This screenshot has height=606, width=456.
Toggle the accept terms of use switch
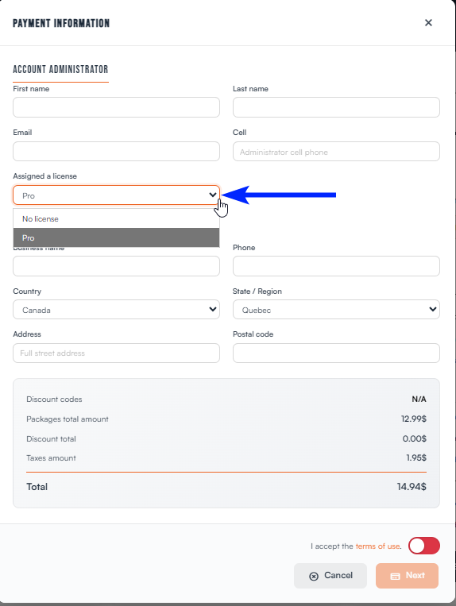point(424,546)
